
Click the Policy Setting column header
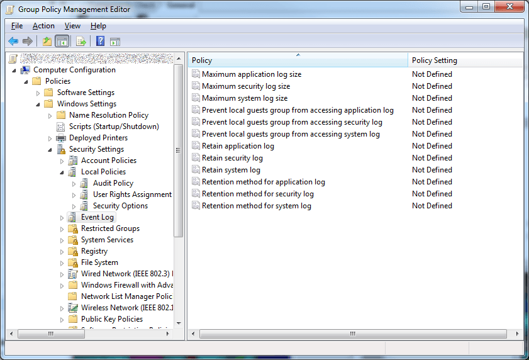tap(464, 60)
